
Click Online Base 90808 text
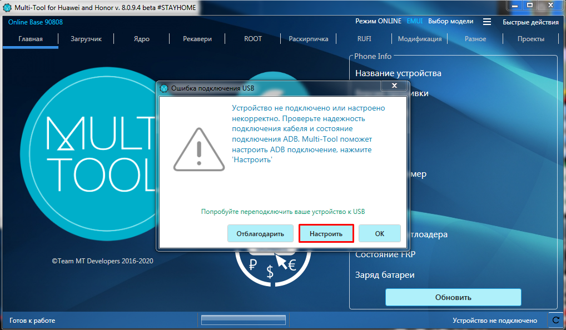click(36, 22)
